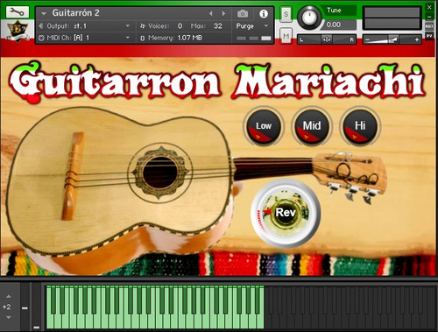Click the volume slider handle

[393, 39]
